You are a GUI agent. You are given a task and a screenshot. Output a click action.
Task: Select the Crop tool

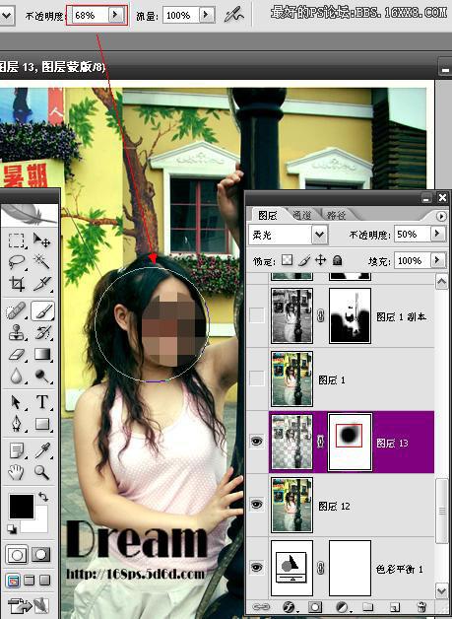tap(17, 283)
